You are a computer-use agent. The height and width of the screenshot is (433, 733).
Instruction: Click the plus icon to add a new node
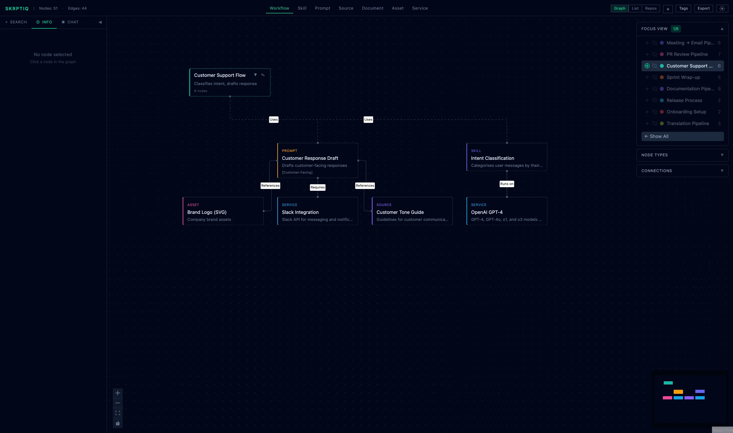click(x=668, y=9)
